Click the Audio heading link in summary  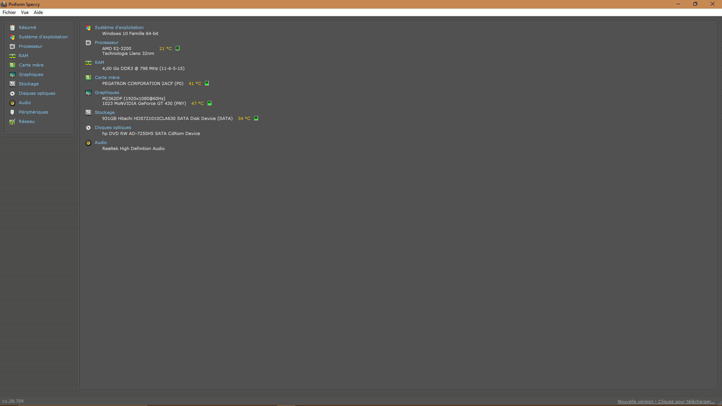(101, 142)
